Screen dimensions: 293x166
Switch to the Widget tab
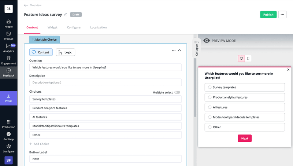[52, 27]
